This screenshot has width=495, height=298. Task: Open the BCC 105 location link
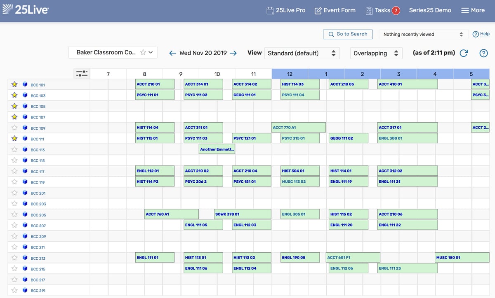pos(38,107)
